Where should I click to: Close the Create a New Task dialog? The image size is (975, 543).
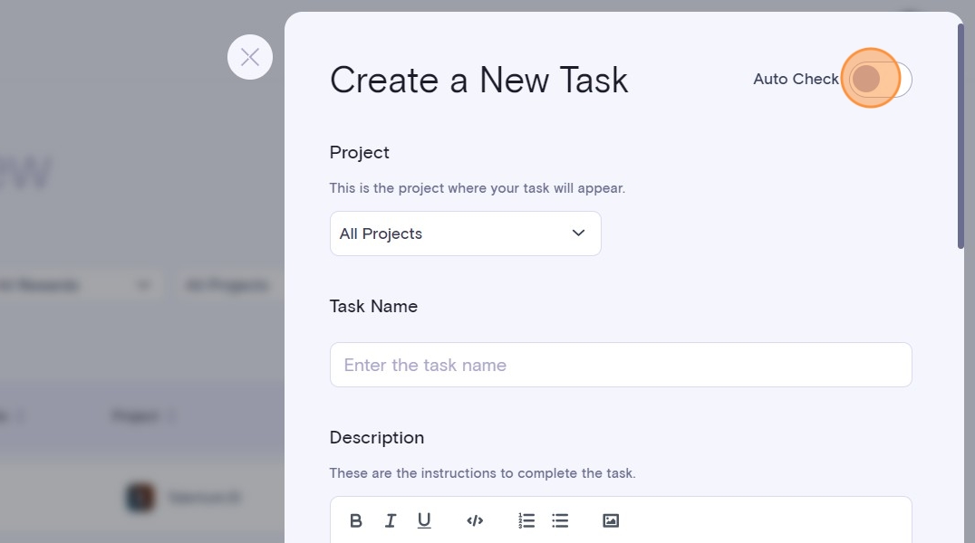pos(250,57)
